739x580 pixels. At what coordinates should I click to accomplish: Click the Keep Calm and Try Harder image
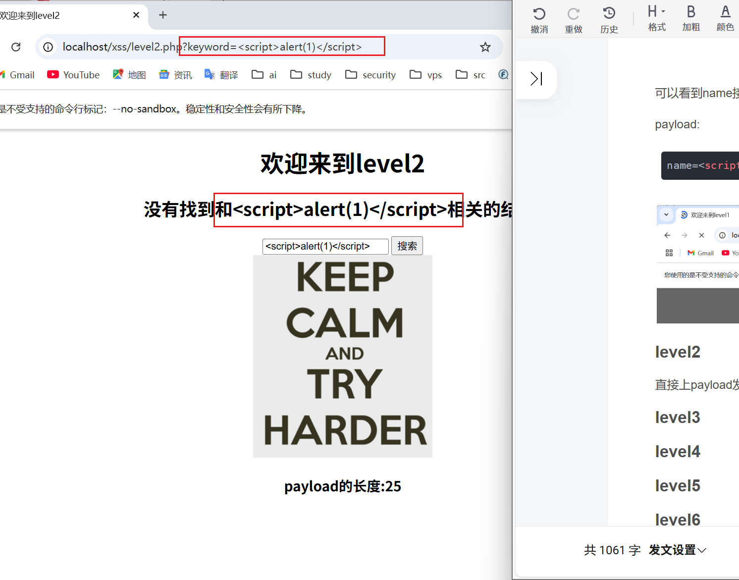(x=343, y=356)
